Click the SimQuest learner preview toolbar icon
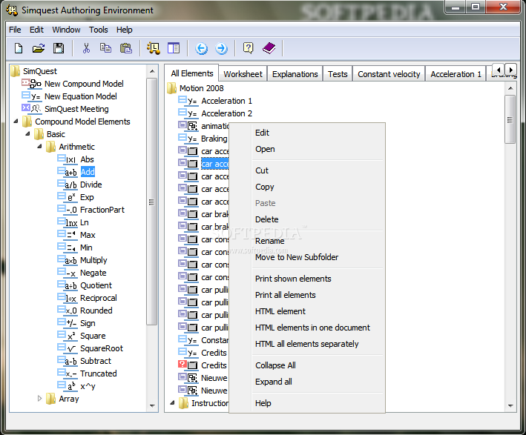Screen dimensions: 526x435 coord(154,48)
